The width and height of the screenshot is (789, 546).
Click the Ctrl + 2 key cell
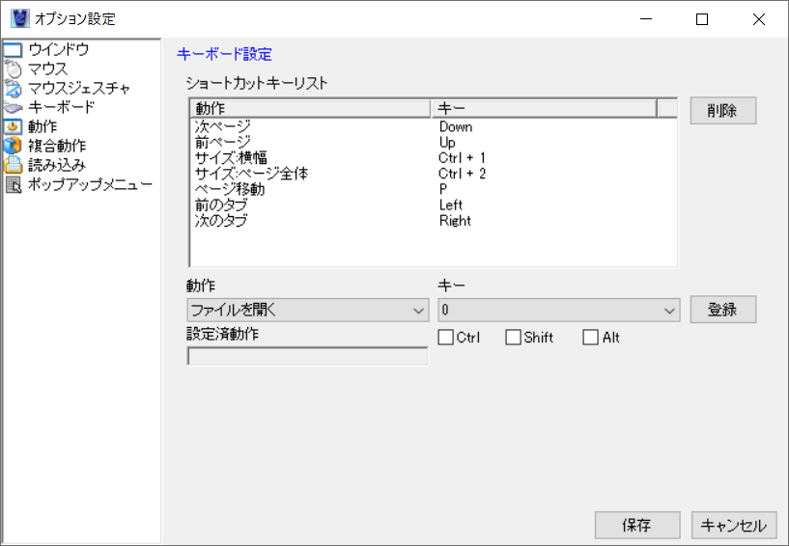coord(462,174)
